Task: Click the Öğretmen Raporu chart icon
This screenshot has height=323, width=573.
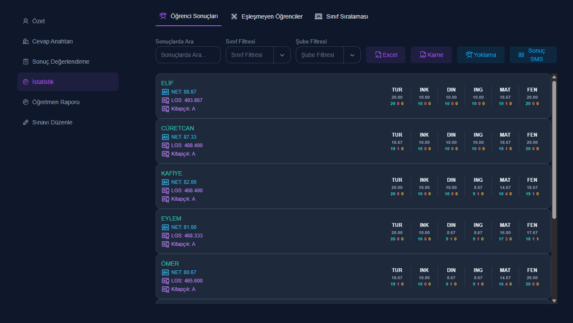Action: click(x=26, y=102)
